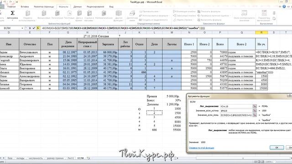Select column K header

tap(140, 32)
